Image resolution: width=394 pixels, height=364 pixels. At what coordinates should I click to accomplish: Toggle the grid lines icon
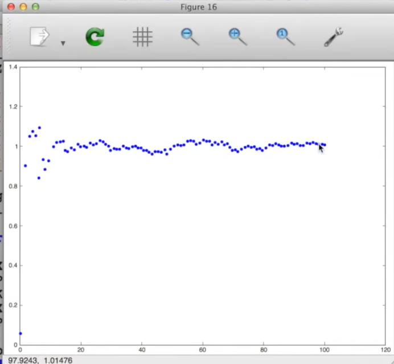pyautogui.click(x=142, y=36)
